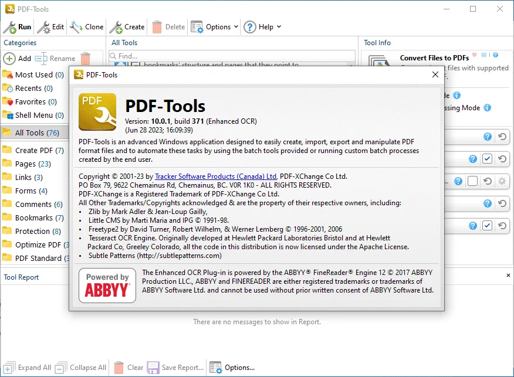Create a new tool

(x=127, y=27)
